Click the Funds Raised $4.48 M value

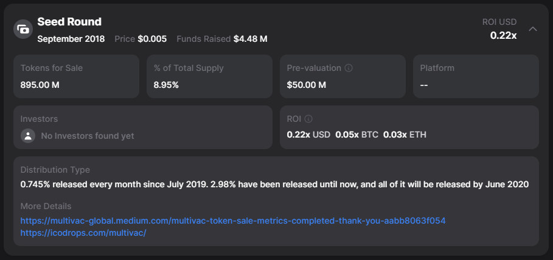click(250, 39)
